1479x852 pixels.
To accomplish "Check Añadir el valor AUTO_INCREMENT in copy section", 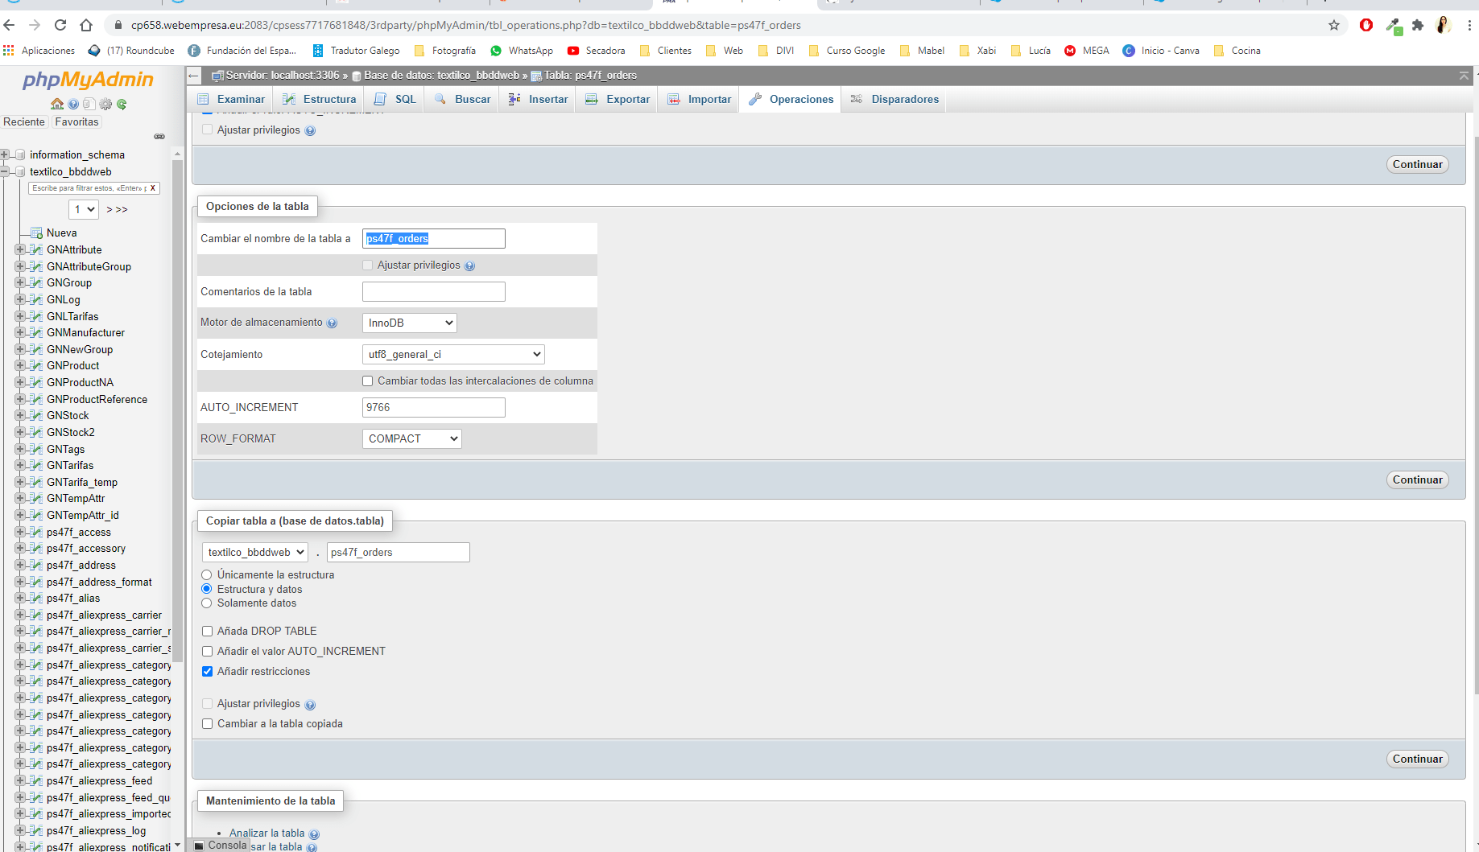I will point(208,652).
